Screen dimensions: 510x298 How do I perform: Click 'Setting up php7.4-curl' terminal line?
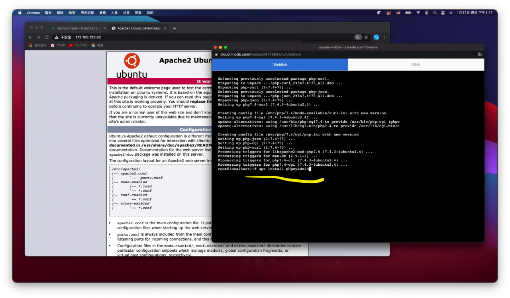[269, 105]
